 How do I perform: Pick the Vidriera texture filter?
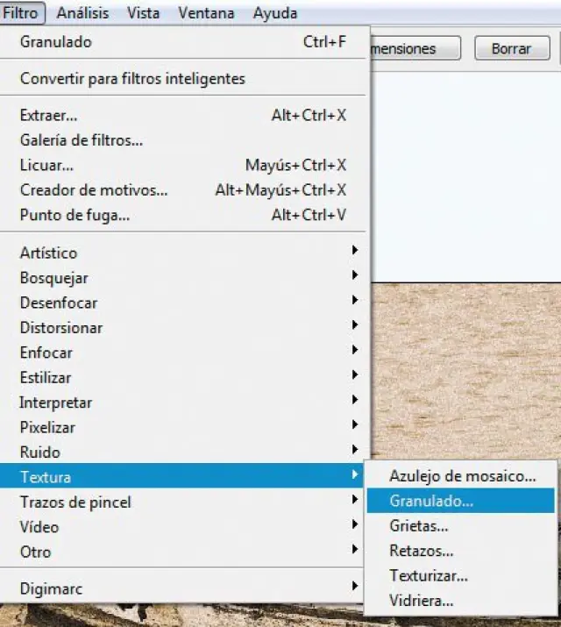[421, 601]
